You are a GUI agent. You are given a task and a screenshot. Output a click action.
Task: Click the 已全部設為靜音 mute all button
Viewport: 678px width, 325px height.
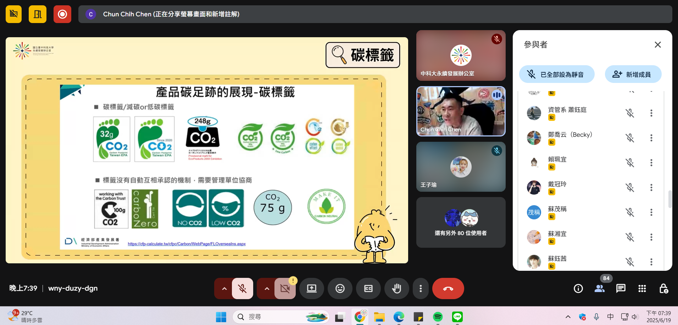coord(556,74)
